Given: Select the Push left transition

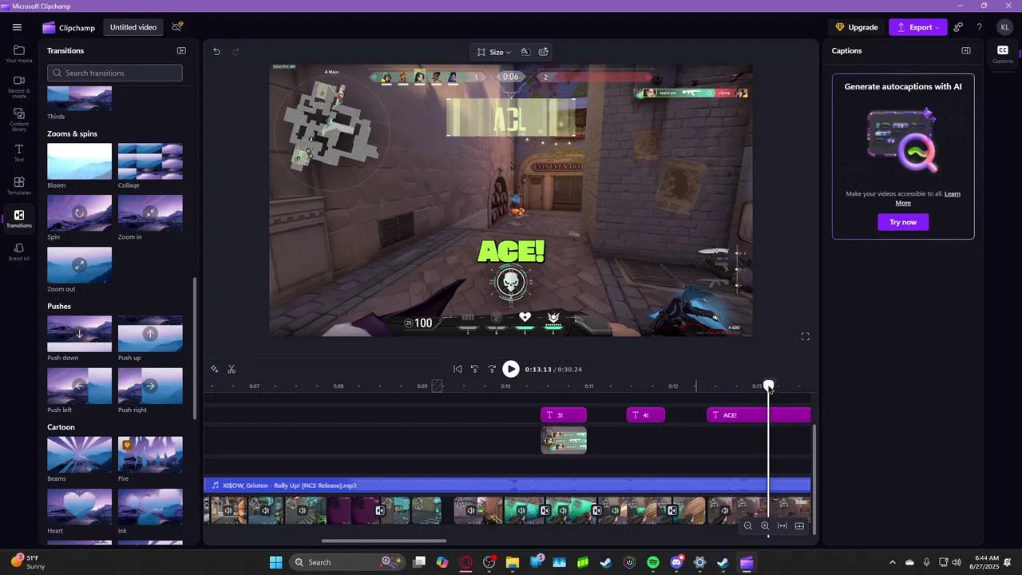Looking at the screenshot, I should click(79, 386).
